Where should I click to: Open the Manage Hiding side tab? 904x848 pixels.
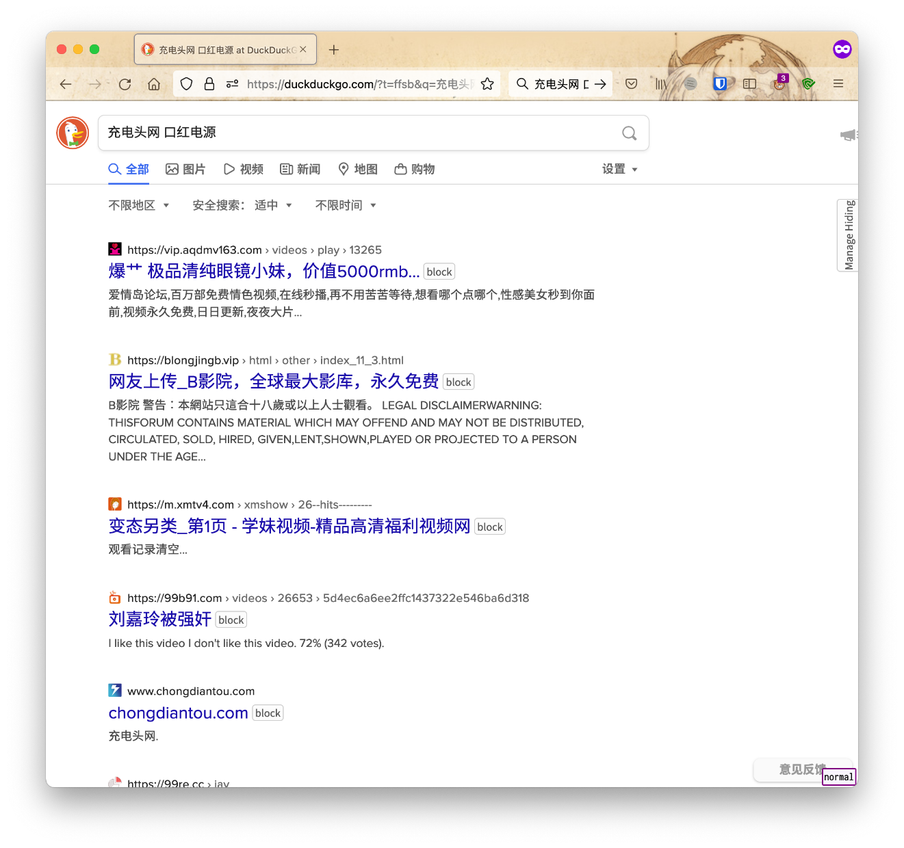tap(849, 235)
